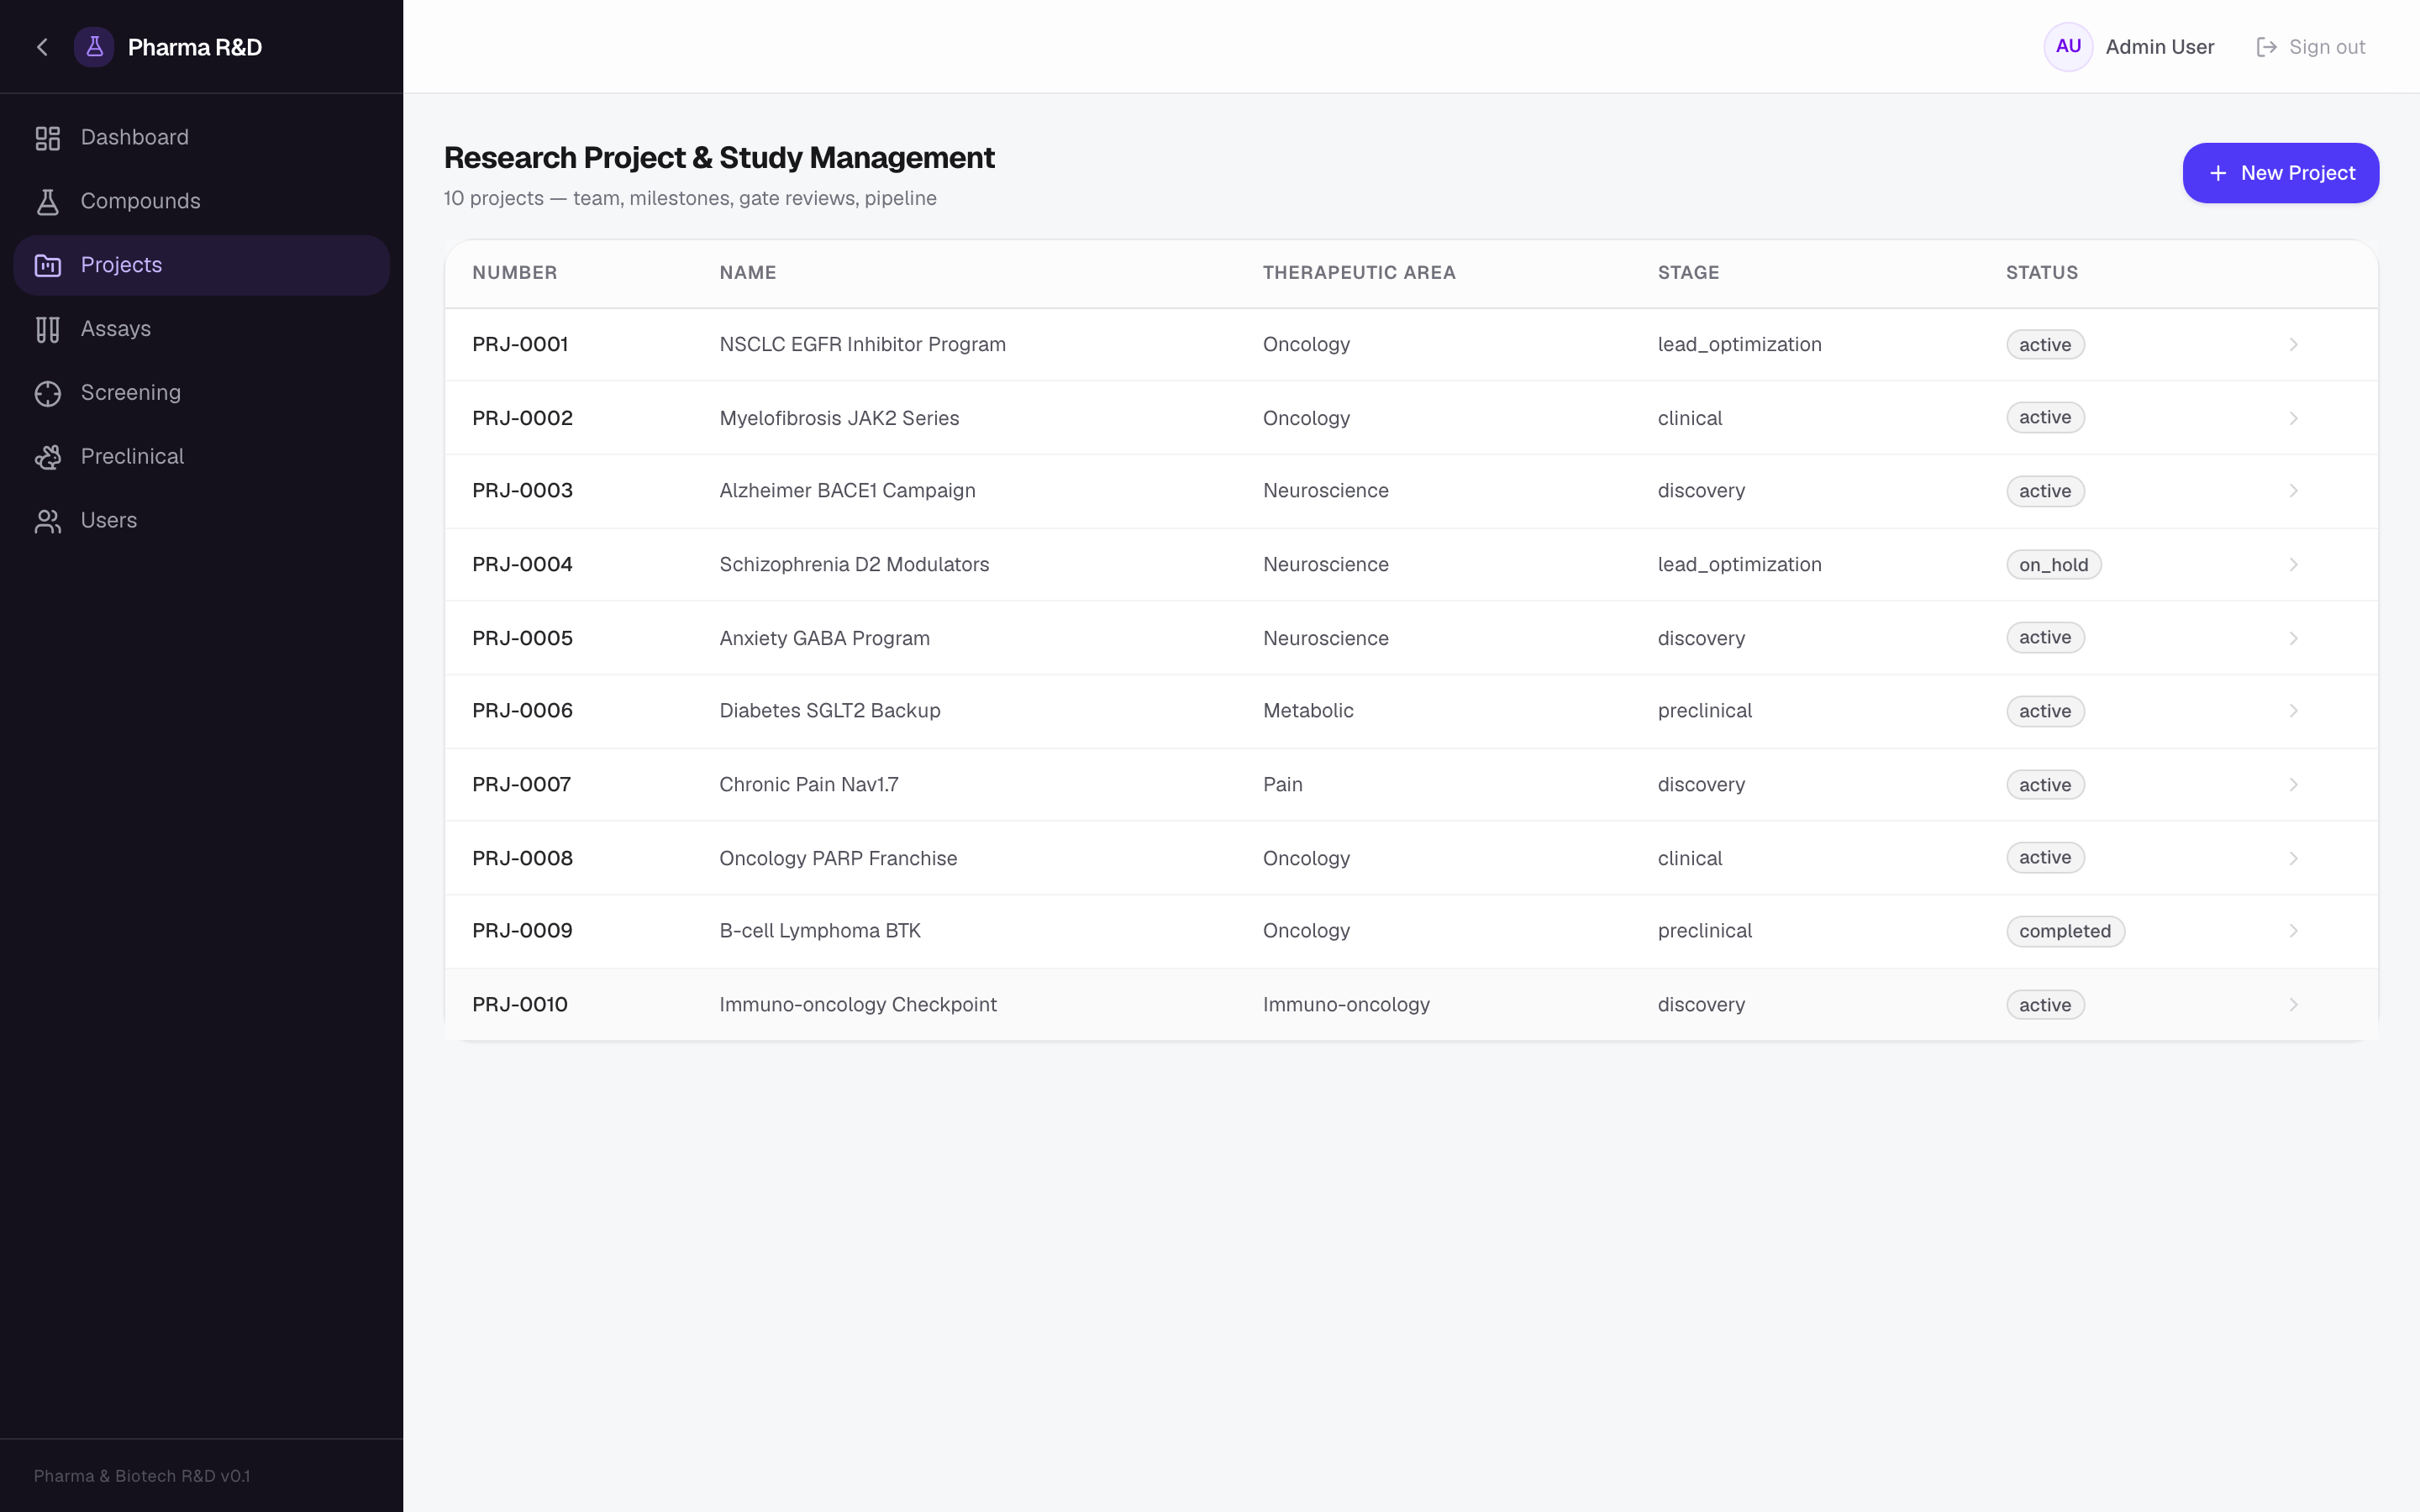Click the Pharma R&D flask logo
This screenshot has height=1512, width=2420.
click(94, 47)
